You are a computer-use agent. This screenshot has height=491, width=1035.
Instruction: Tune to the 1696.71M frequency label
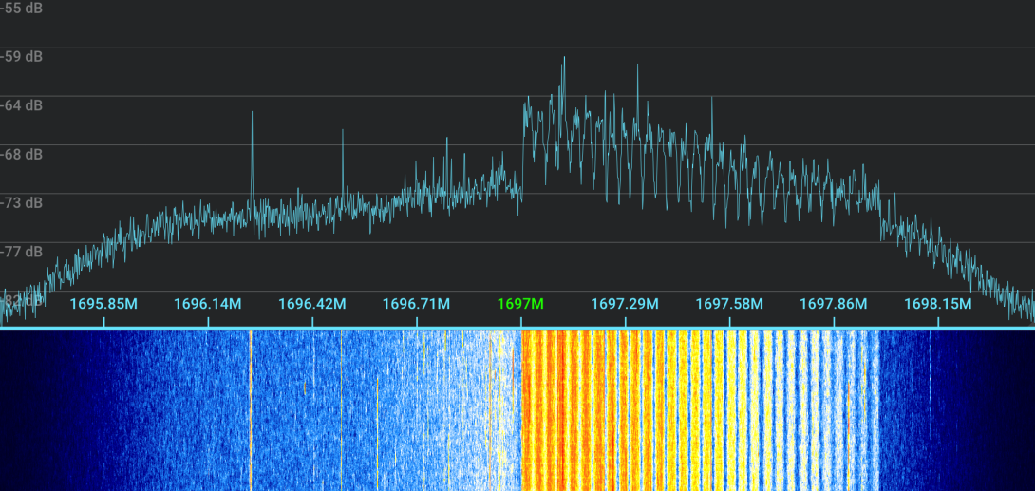click(x=416, y=304)
